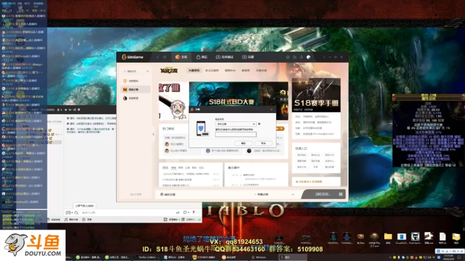Viewport: 465px width, 261px height.
Task: Click the chat window message input box
Action: coord(127,212)
